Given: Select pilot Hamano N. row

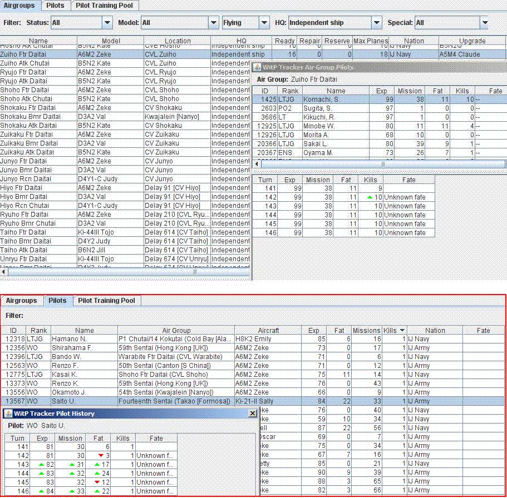Looking at the screenshot, I should click(x=254, y=339).
